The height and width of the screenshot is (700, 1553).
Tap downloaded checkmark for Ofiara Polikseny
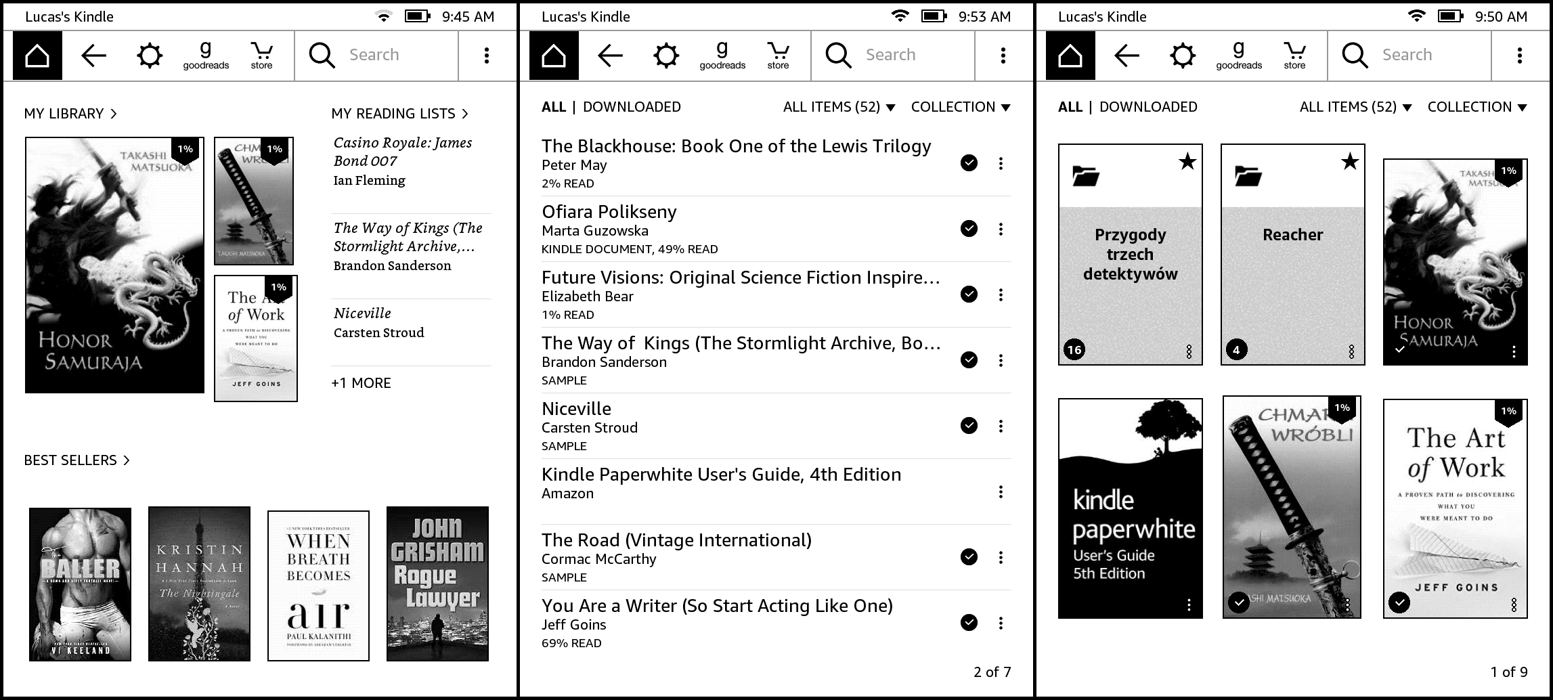tap(969, 229)
